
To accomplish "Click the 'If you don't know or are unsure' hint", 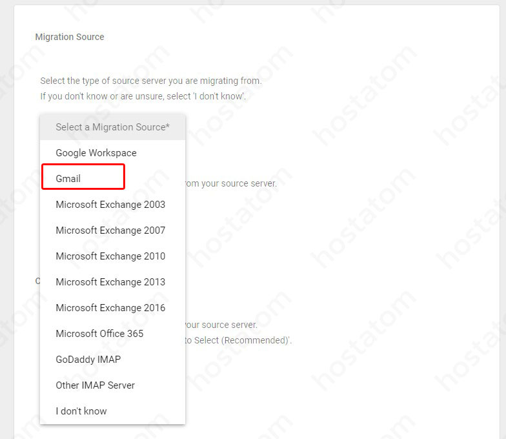I will tap(143, 96).
